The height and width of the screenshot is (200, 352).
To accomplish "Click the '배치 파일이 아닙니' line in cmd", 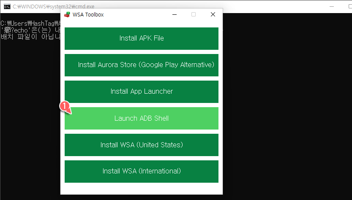I will click(30, 37).
